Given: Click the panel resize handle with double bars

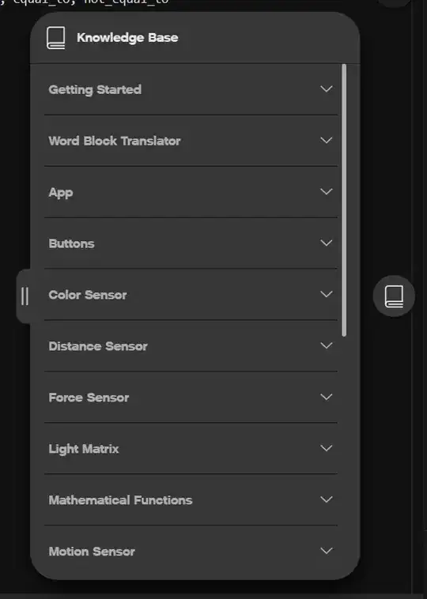Looking at the screenshot, I should (x=25, y=296).
